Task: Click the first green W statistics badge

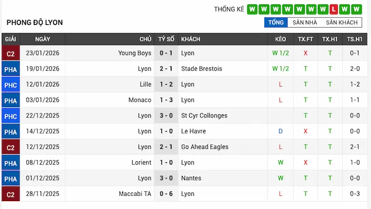Action: [x=252, y=9]
